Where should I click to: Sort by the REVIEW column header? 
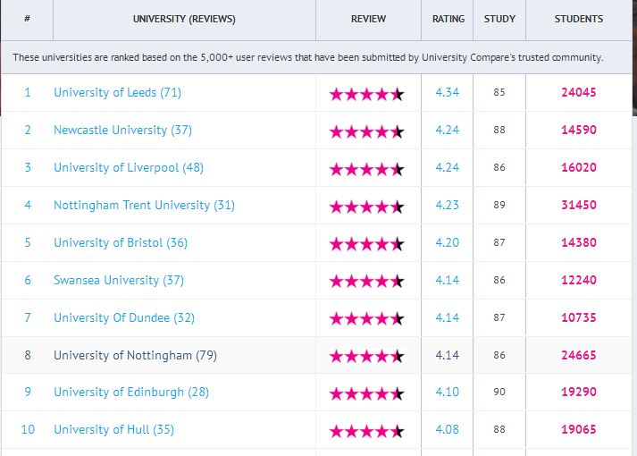368,19
